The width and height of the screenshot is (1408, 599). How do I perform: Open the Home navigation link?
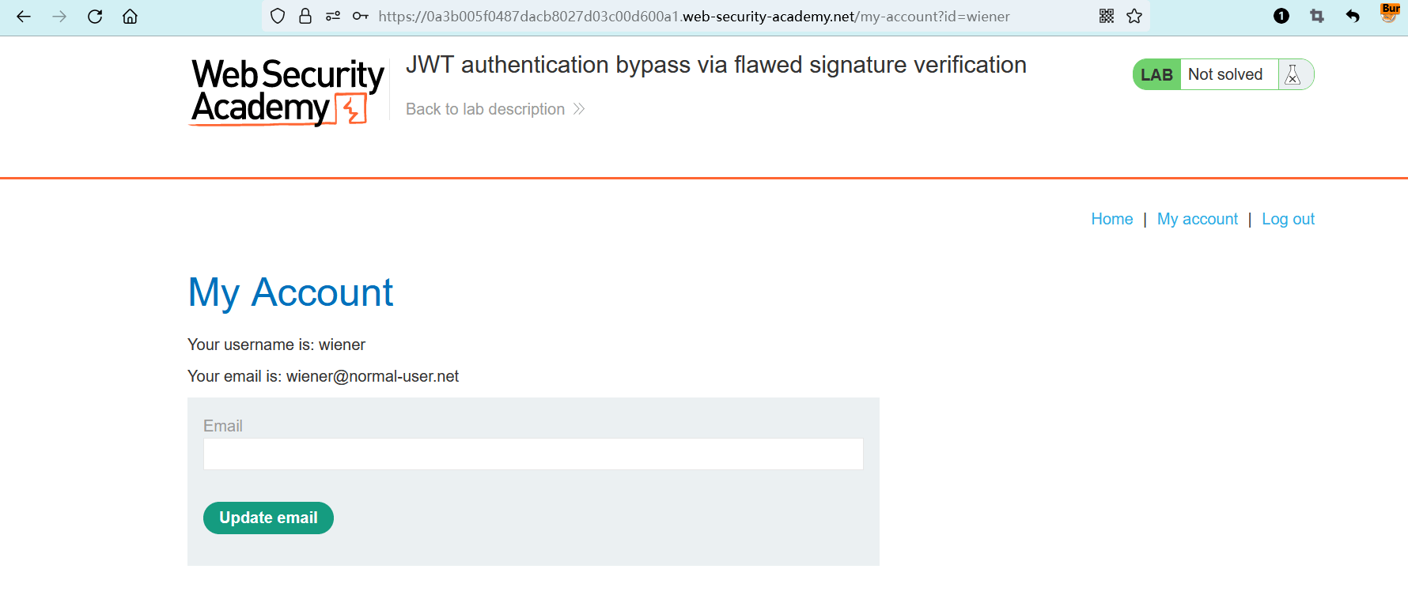1111,219
